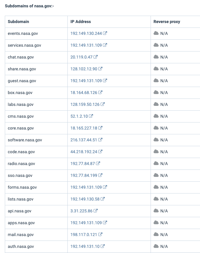Open IP link 192.77.84.199
Image resolution: width=200 pixels, height=253 pixels.
pyautogui.click(x=84, y=175)
